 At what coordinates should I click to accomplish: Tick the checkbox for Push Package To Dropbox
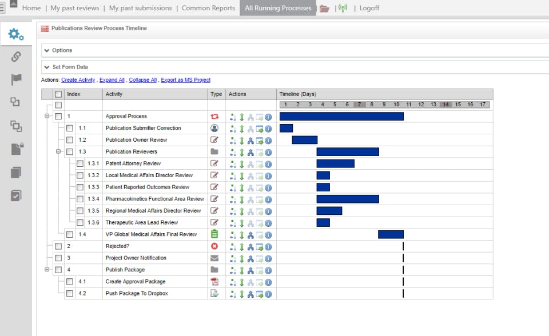(69, 294)
